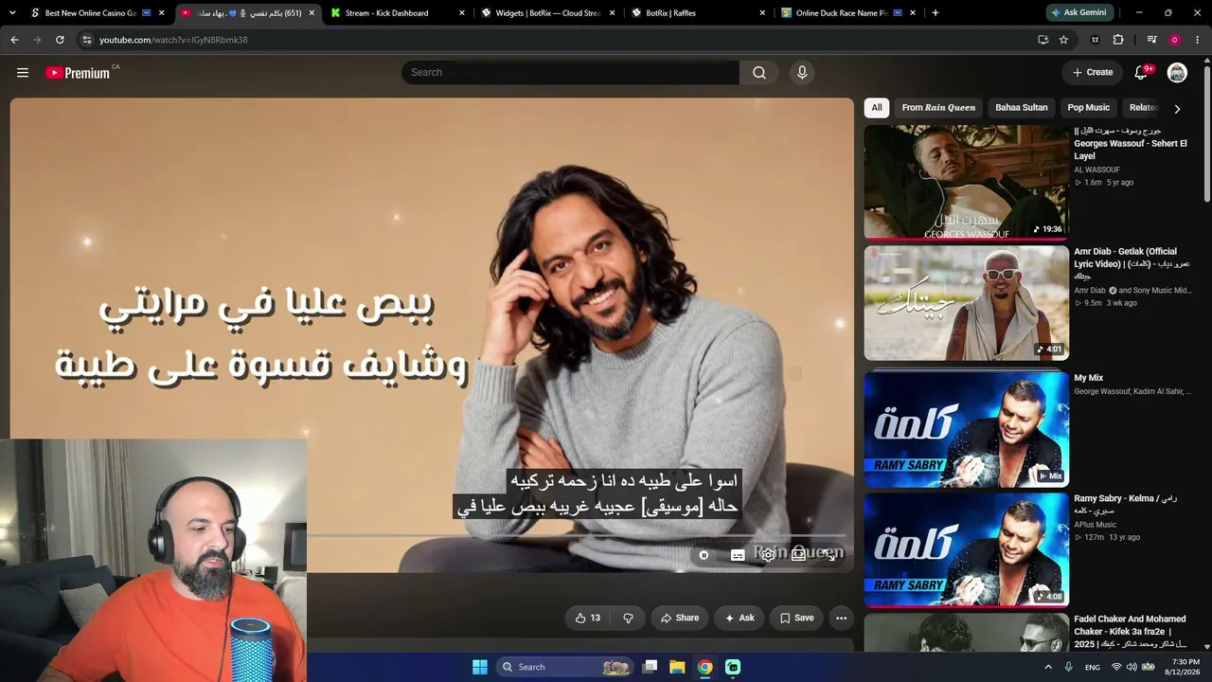This screenshot has height=682, width=1212.
Task: Open the YouTube guide hamburger menu
Action: pyautogui.click(x=23, y=73)
